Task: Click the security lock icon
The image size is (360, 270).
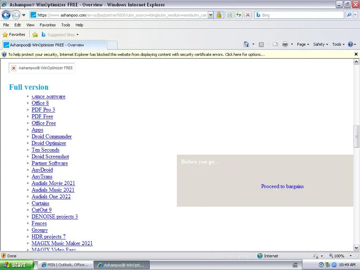Action: pos(219,15)
